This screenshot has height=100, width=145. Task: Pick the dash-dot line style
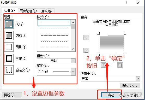(x=54, y=48)
